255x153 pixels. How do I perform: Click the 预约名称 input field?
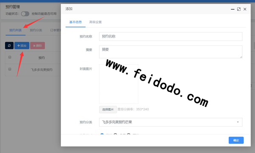(171, 37)
